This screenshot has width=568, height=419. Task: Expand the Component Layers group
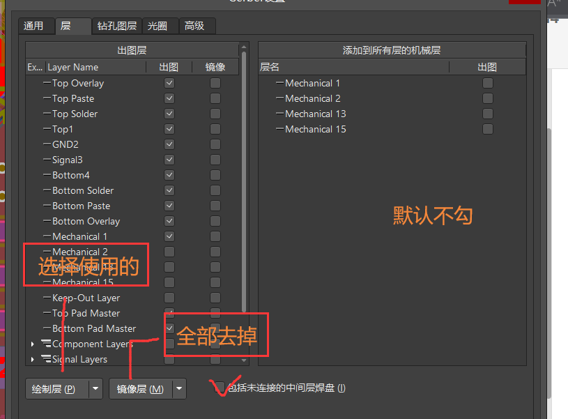(x=33, y=344)
